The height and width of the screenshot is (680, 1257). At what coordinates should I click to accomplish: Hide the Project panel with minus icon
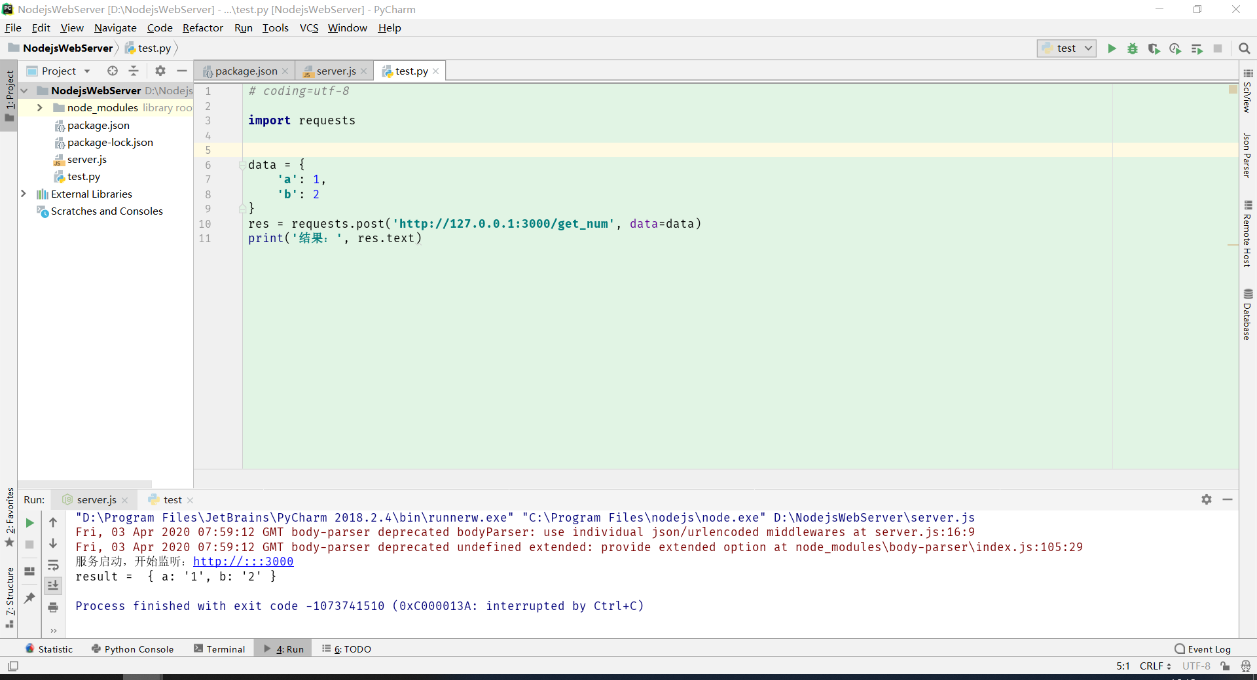(x=182, y=71)
